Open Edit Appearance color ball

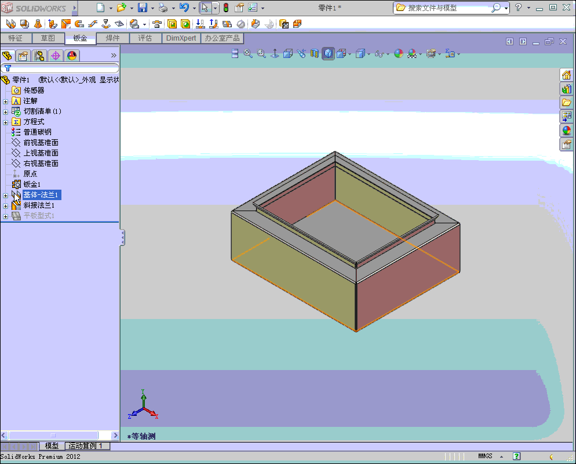click(399, 54)
